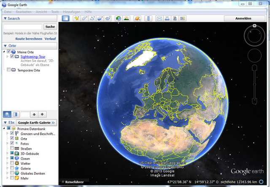Image resolution: width=270 pixels, height=187 pixels.
Task: Uncheck the Meine Orte checkbox
Action: tap(8, 51)
